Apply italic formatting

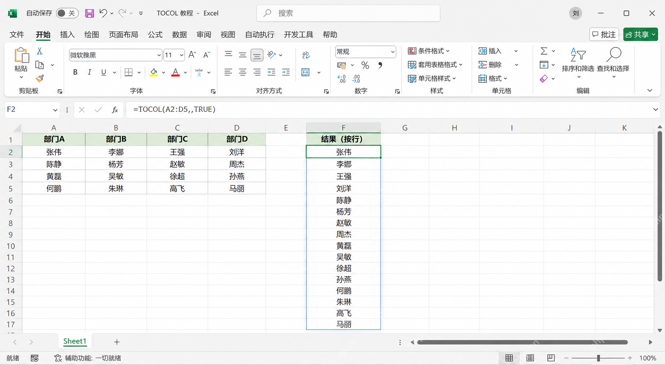90,72
